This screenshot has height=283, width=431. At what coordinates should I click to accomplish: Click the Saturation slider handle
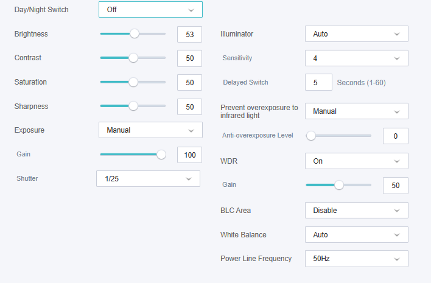[133, 82]
